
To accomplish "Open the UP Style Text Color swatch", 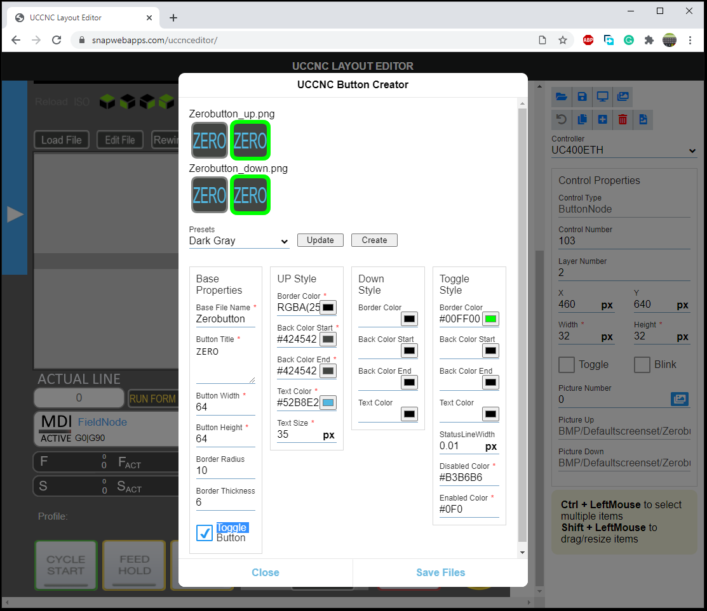I will [x=328, y=403].
